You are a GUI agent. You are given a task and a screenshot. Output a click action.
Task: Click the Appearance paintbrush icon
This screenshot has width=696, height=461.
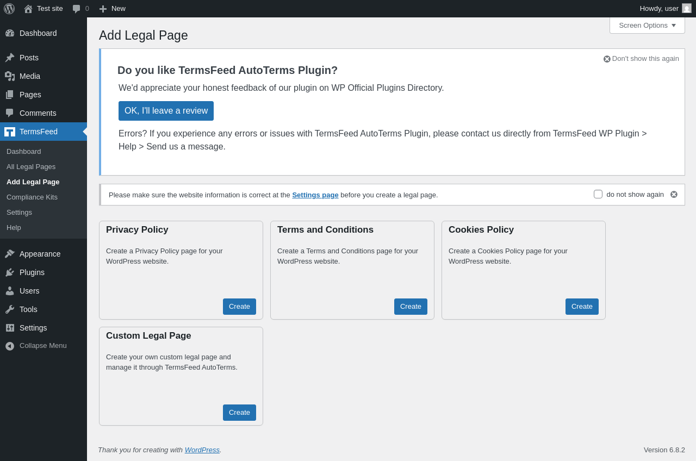pyautogui.click(x=10, y=254)
